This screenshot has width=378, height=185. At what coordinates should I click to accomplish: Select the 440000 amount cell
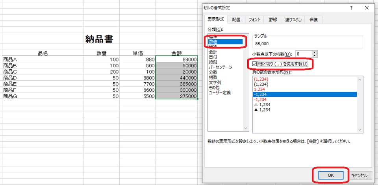(176, 78)
